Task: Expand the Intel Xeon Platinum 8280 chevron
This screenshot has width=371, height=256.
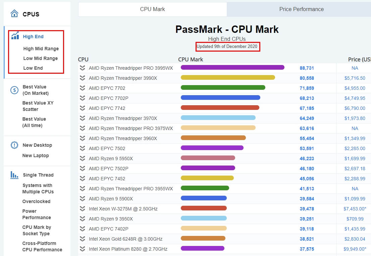Action: [x=82, y=249]
